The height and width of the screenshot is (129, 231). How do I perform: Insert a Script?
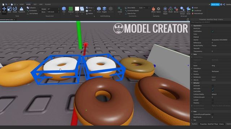pyautogui.click(x=195, y=8)
